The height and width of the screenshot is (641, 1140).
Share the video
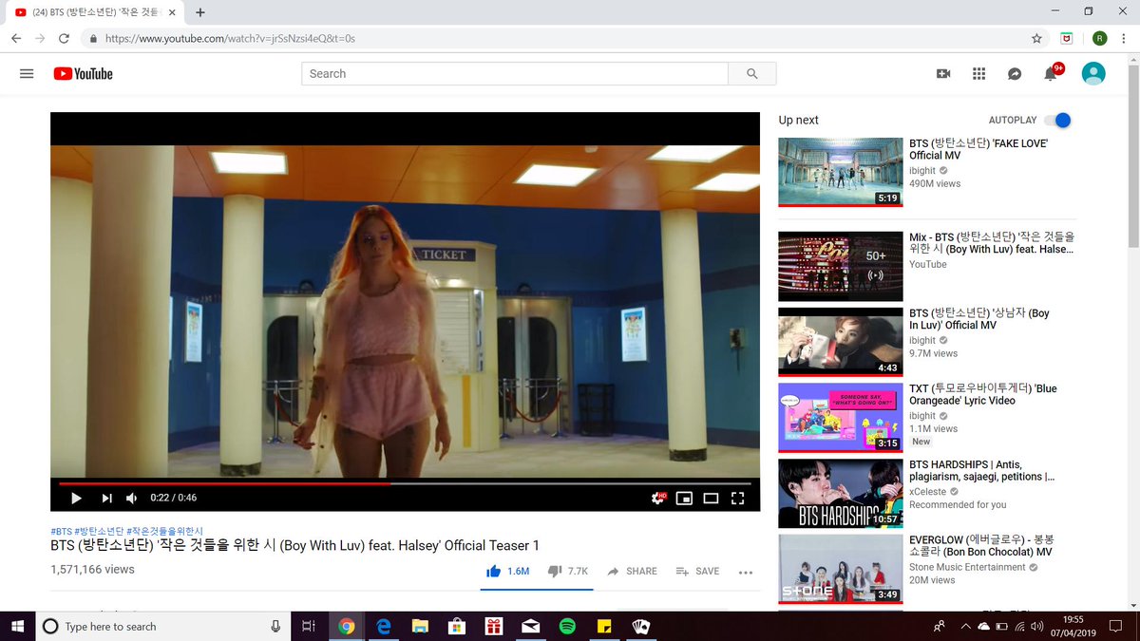click(x=632, y=572)
